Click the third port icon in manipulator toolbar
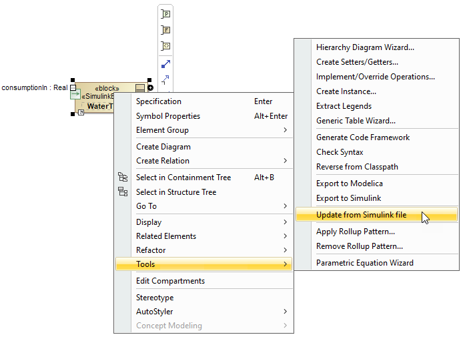Screen dimensions: 465x337 pyautogui.click(x=166, y=46)
